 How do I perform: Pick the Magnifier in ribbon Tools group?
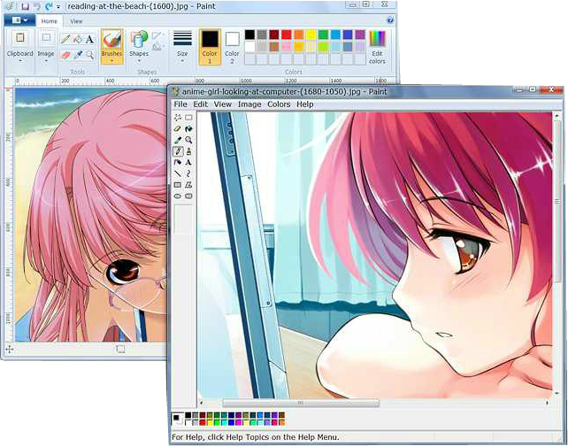pos(90,55)
